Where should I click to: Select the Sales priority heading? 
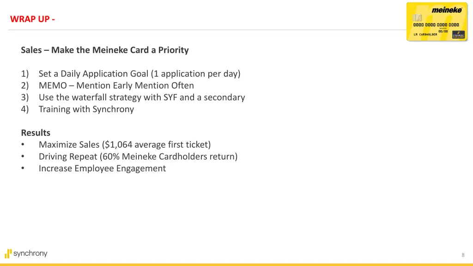point(105,50)
